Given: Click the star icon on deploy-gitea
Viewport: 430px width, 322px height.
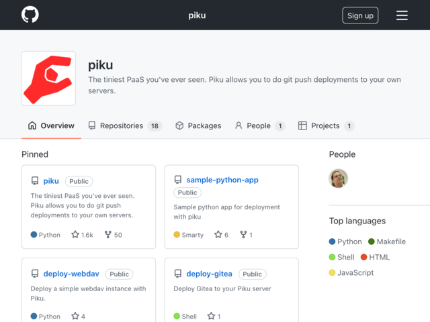Looking at the screenshot, I should [211, 316].
